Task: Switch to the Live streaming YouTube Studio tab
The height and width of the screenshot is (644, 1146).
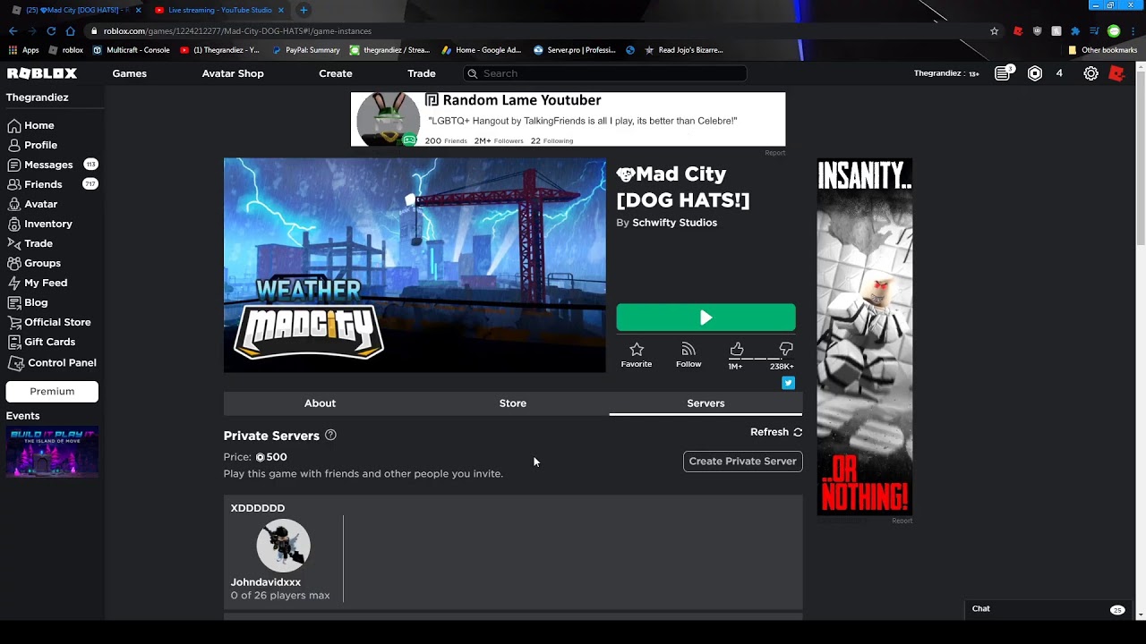Action: pos(219,10)
